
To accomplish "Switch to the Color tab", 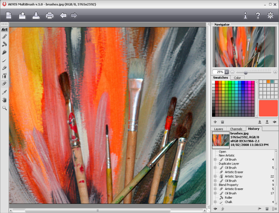I will [237, 77].
